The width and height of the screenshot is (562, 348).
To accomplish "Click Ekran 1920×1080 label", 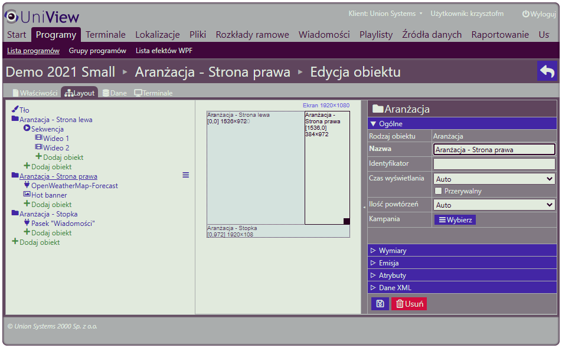I will (326, 105).
